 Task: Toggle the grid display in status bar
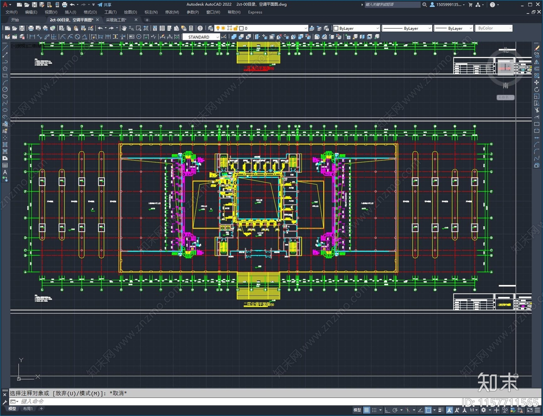pyautogui.click(x=367, y=410)
